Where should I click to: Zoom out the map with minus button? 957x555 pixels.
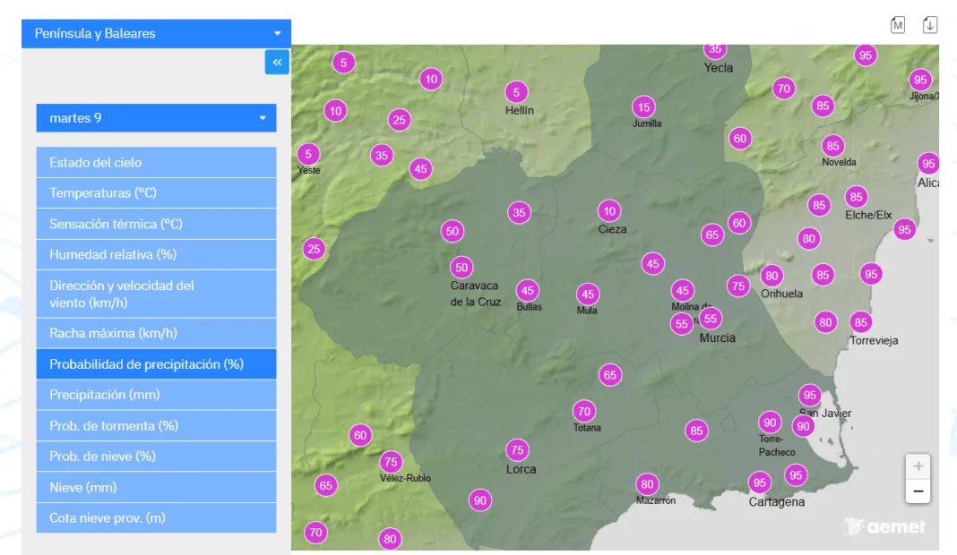point(918,491)
